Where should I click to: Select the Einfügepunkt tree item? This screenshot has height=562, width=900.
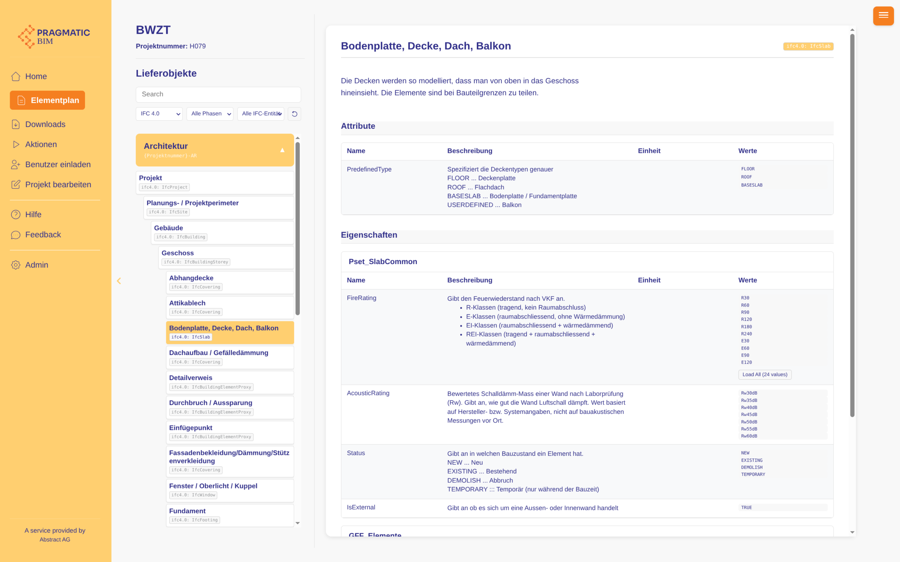click(x=230, y=432)
